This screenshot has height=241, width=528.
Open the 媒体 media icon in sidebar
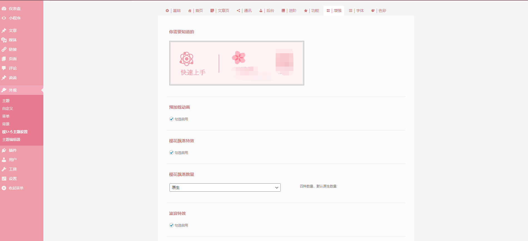[x=4, y=40]
